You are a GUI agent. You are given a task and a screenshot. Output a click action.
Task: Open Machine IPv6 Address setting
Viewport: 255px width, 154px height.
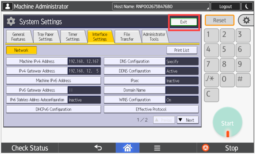point(54,81)
